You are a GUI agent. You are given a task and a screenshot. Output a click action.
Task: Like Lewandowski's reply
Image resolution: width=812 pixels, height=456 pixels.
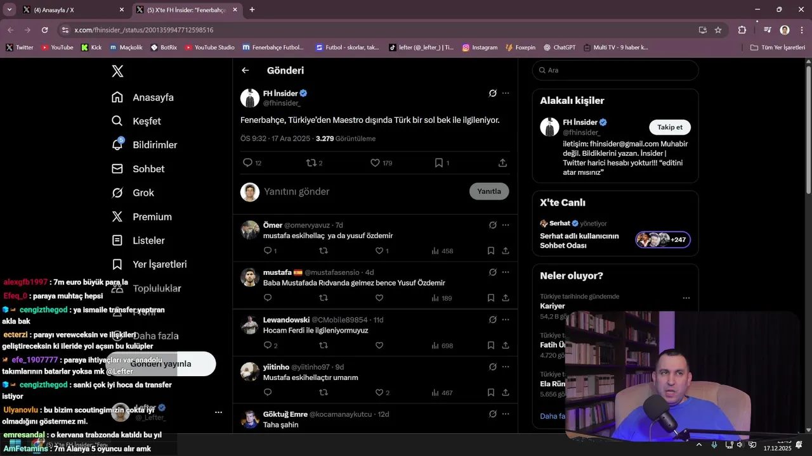tap(379, 345)
